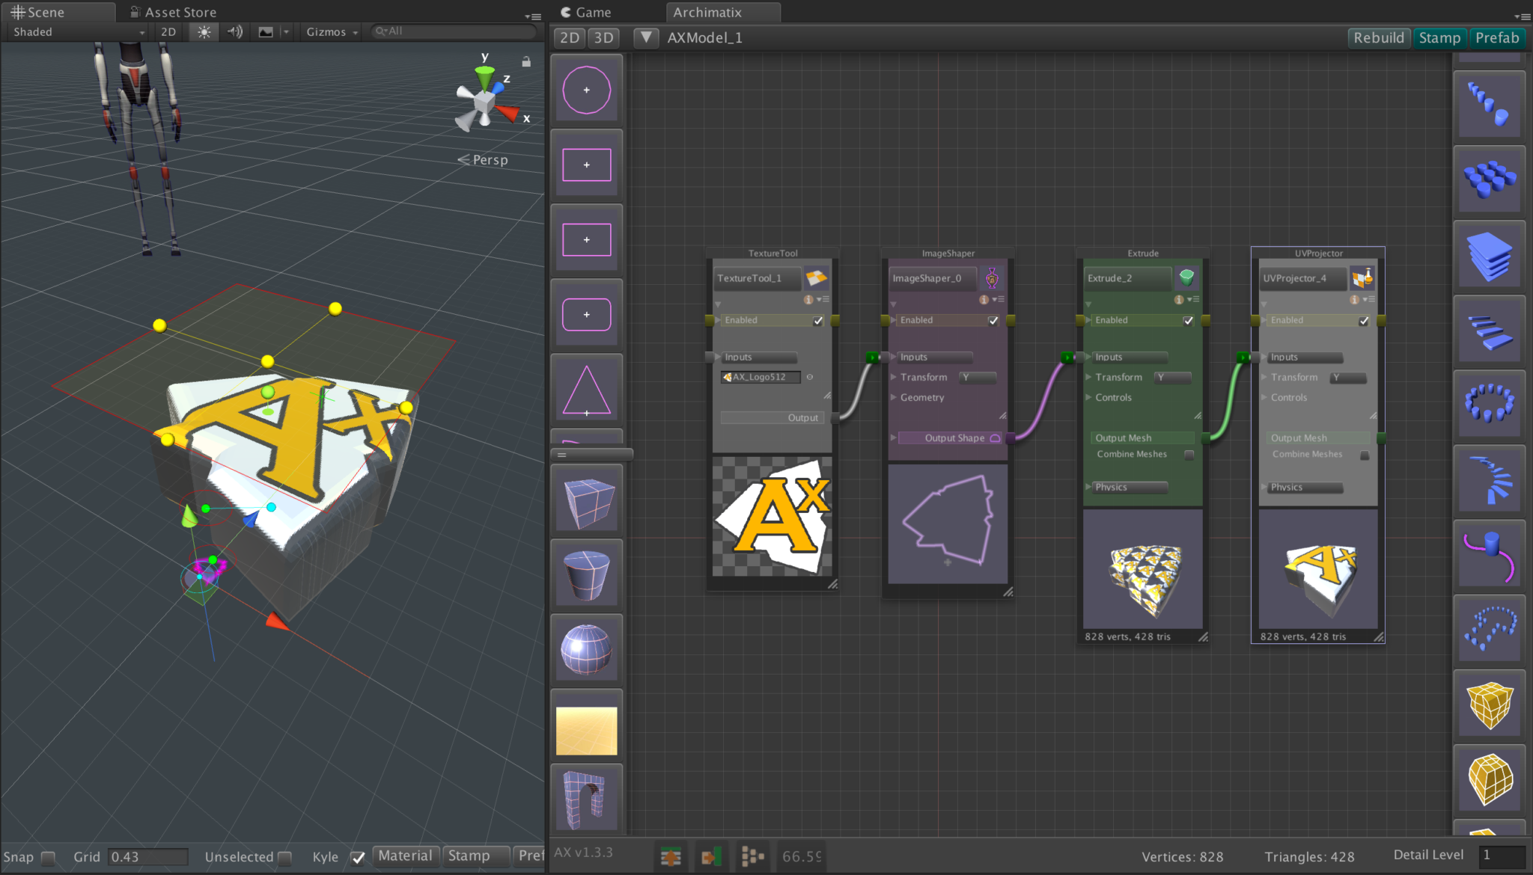Toggle the Kyle checkbox in the bottom bar
Screen dimensions: 1533x875
click(x=358, y=858)
